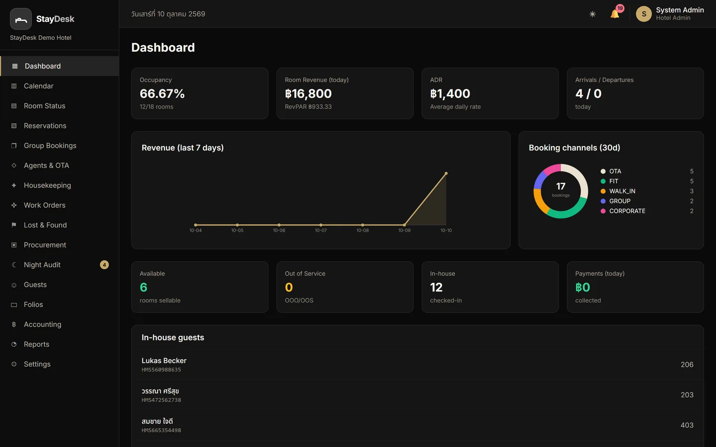Click the donut chart center showing 17 bookings
Viewport: 716px width, 447px height.
561,189
